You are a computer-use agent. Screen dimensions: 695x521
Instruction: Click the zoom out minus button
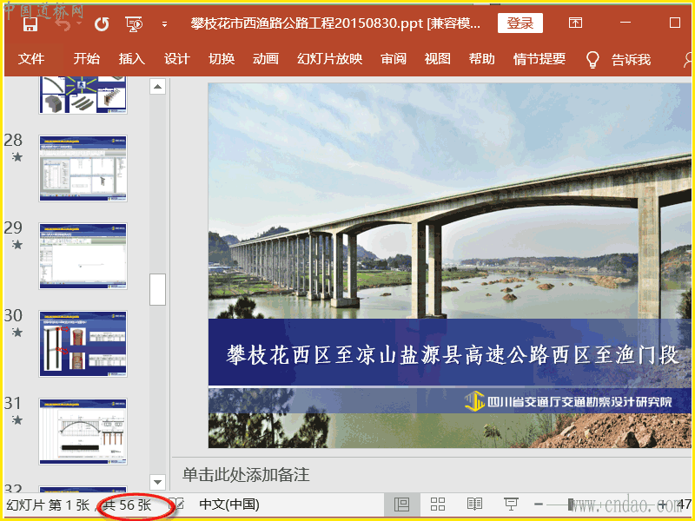pos(539,505)
